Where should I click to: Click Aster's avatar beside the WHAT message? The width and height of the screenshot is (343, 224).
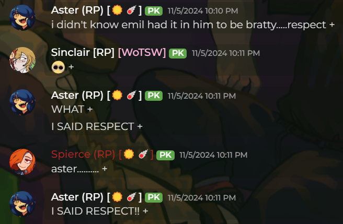pyautogui.click(x=22, y=102)
